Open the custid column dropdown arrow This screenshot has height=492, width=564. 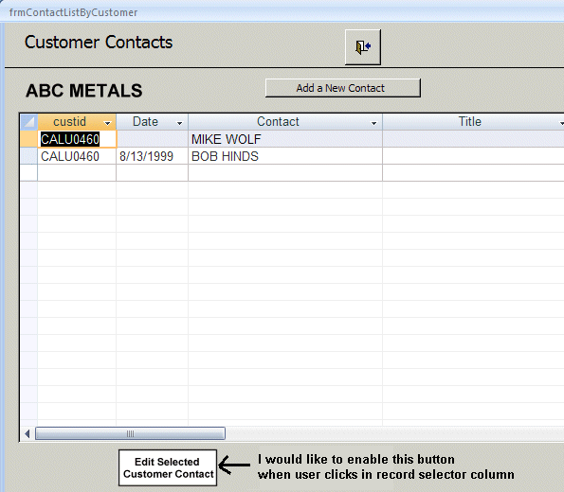(107, 123)
